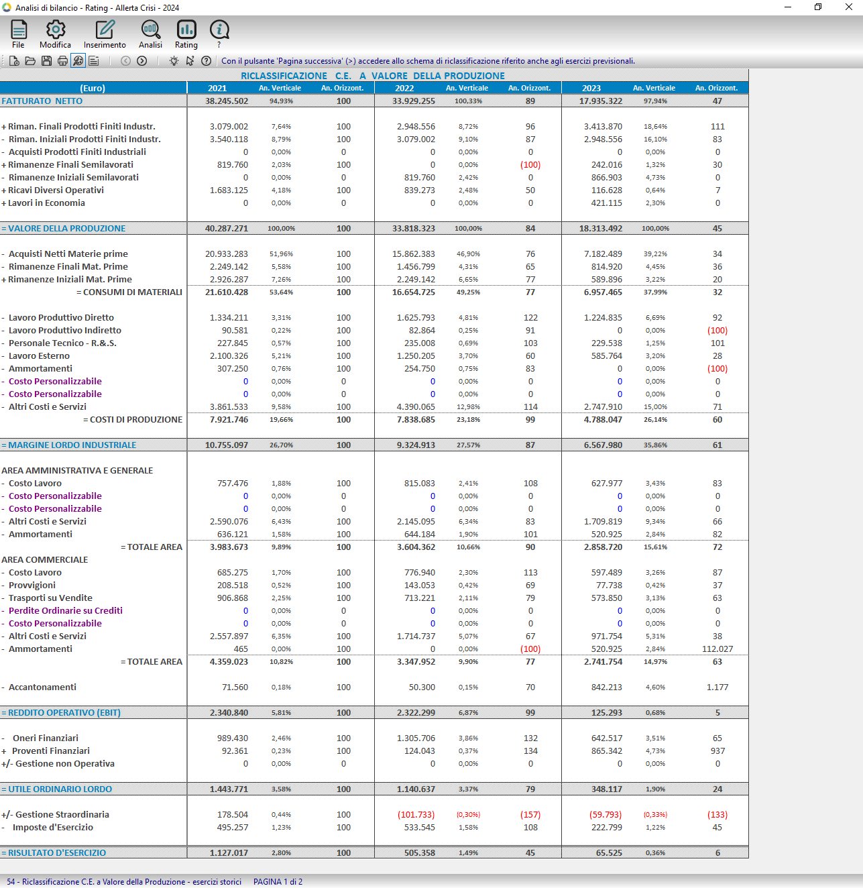Open the Analisi menu
This screenshot has height=888, width=863.
coord(150,34)
